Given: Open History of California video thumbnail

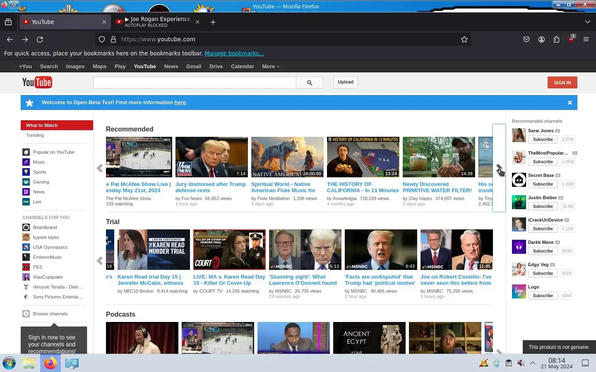Looking at the screenshot, I should 363,157.
